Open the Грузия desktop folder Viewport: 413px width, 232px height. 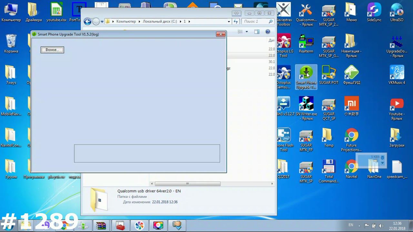point(11,169)
